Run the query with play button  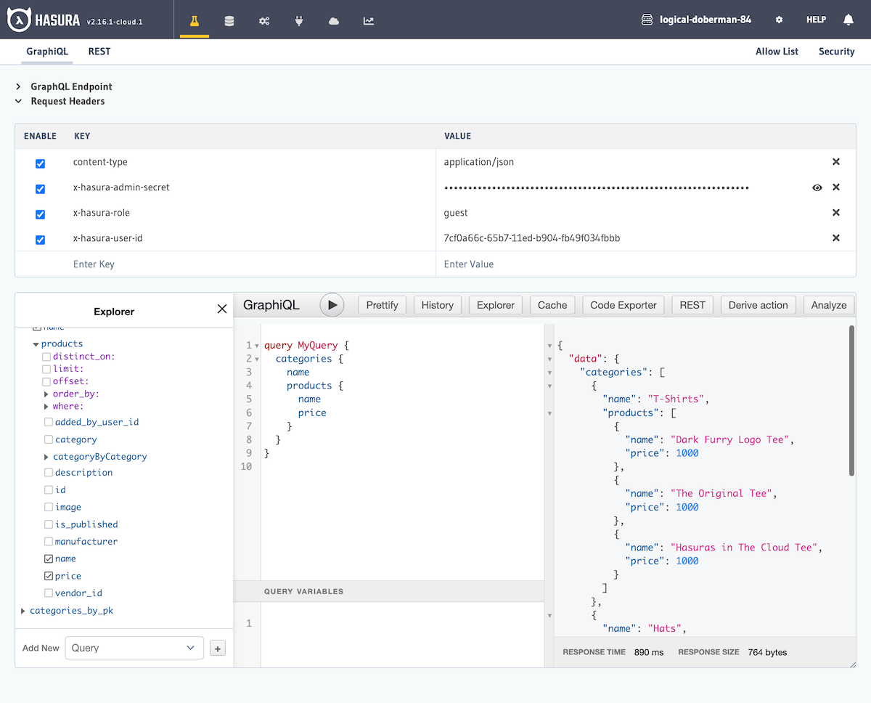click(332, 305)
